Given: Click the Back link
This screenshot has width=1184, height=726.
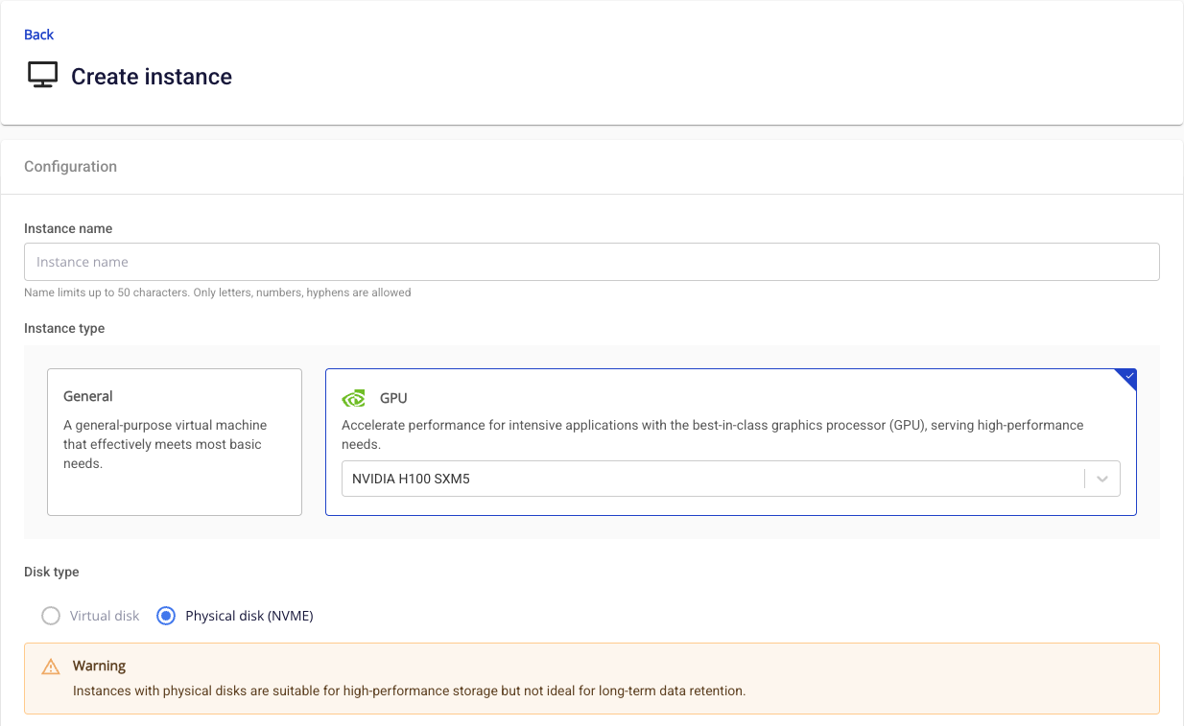Looking at the screenshot, I should point(38,35).
